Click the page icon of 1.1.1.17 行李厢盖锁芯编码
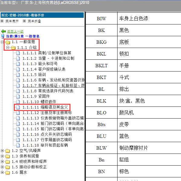The image size is (181, 181). click(x=18, y=140)
